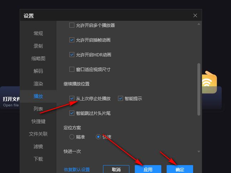Select 精准 positioning radio button
231x173 pixels.
(x=72, y=137)
